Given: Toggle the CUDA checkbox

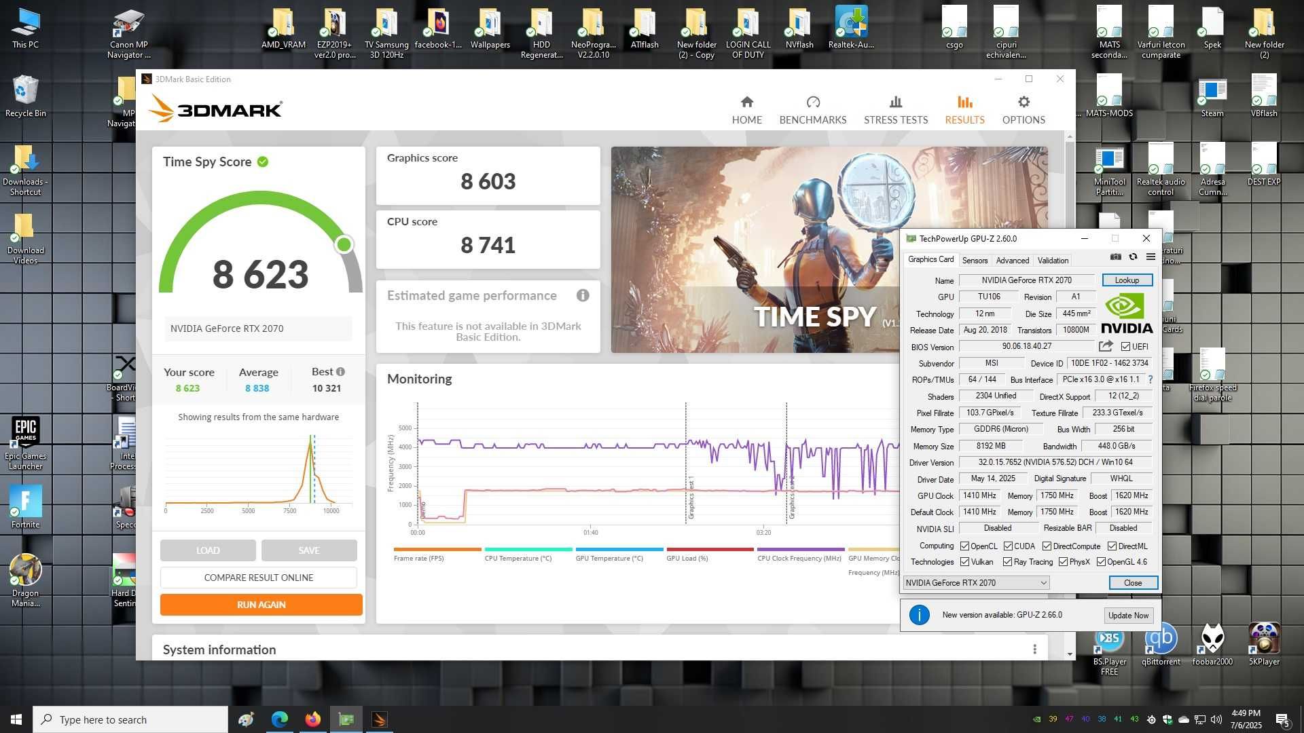Looking at the screenshot, I should click(x=1008, y=546).
